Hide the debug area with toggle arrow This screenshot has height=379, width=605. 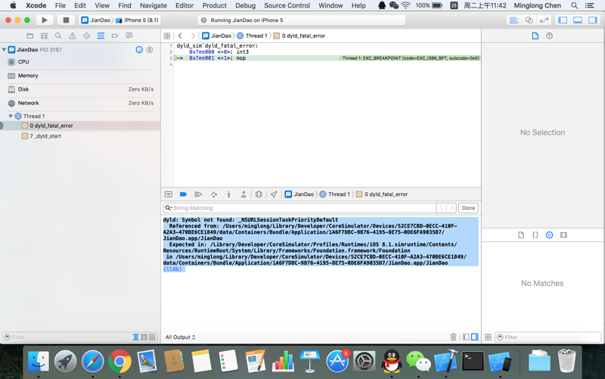pyautogui.click(x=168, y=194)
